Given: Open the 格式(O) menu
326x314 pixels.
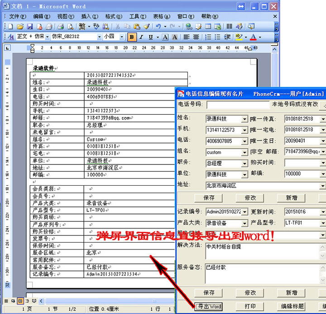Looking at the screenshot, I should tap(114, 16).
